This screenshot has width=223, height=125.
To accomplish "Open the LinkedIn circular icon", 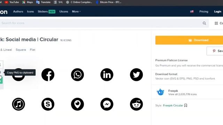I will pyautogui.click(x=107, y=75).
